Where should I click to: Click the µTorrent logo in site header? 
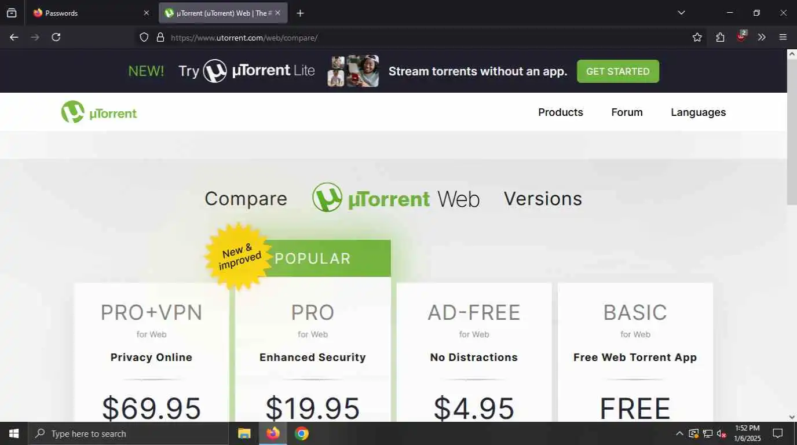(99, 112)
